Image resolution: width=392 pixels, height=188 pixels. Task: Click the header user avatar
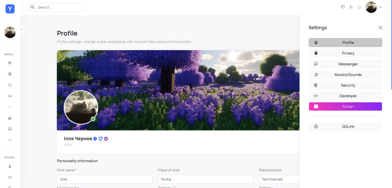371,7
